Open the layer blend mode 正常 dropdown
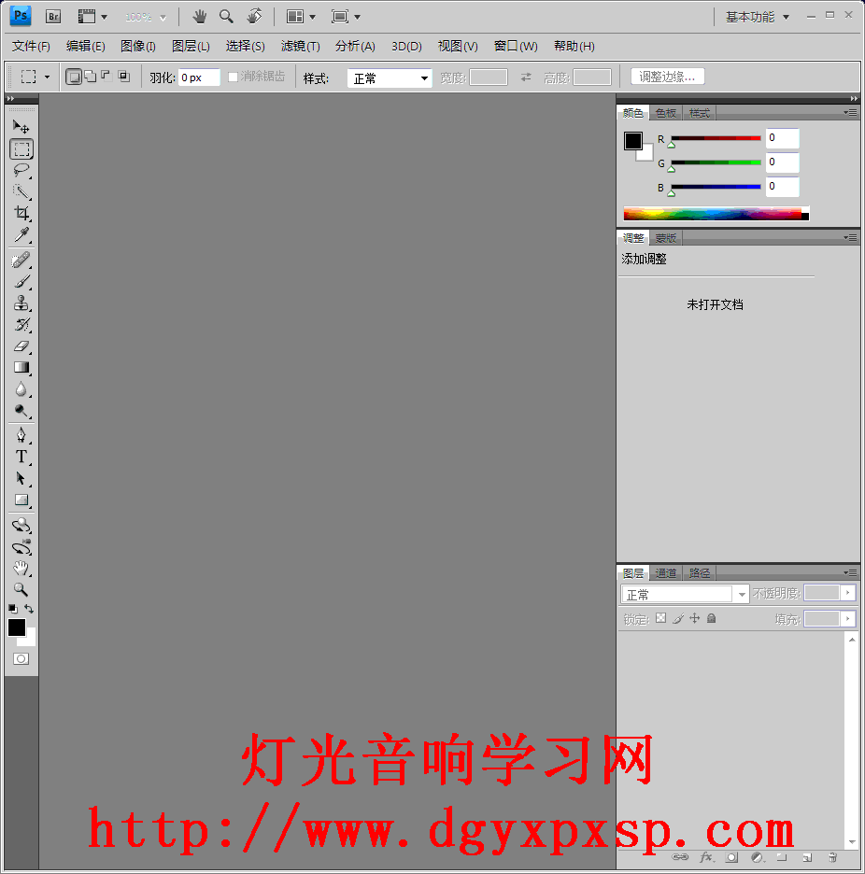The image size is (865, 874). click(x=685, y=594)
